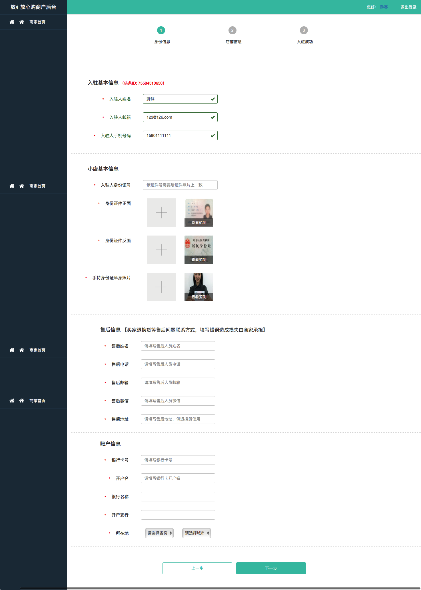Focus the 入驻人身份证号 input field
Viewport: 421px width, 590px height.
coord(180,185)
